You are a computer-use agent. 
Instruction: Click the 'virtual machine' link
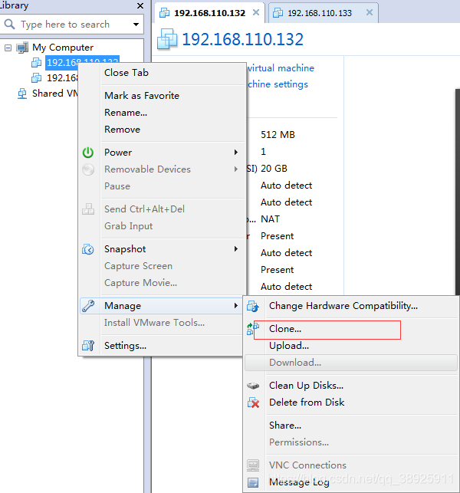click(281, 68)
